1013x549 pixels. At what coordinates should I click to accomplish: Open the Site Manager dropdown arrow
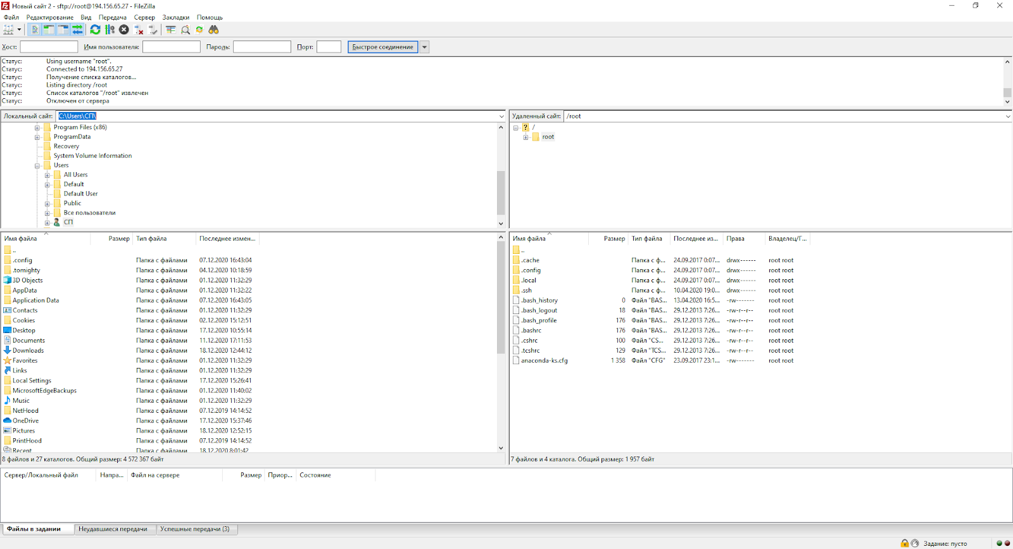[x=19, y=30]
